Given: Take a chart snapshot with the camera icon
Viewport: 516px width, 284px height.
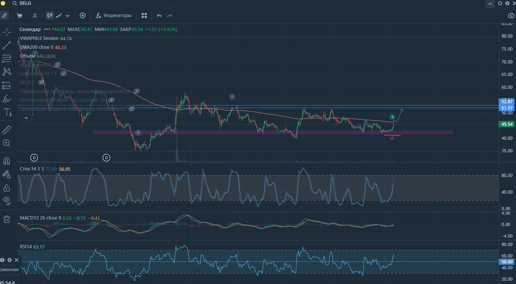Looking at the screenshot, I should [x=511, y=15].
